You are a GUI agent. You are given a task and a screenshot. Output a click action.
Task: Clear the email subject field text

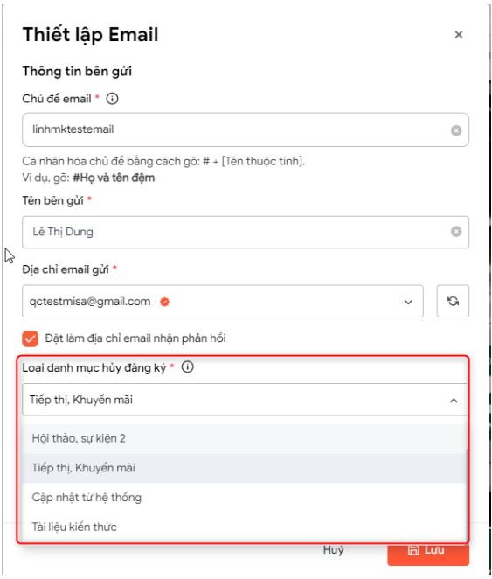[456, 130]
